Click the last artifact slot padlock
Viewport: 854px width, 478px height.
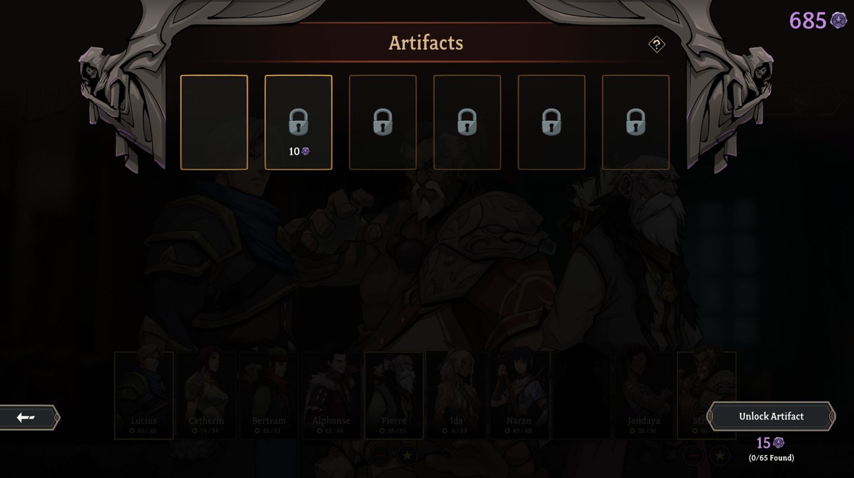click(x=635, y=122)
